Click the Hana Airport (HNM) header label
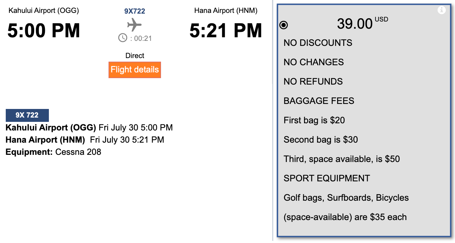Screen dimensions: 455x243 coord(226,10)
